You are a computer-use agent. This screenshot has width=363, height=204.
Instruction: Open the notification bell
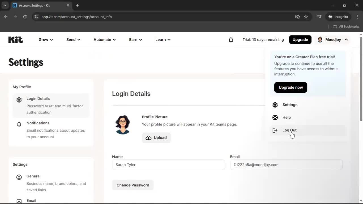(x=231, y=40)
